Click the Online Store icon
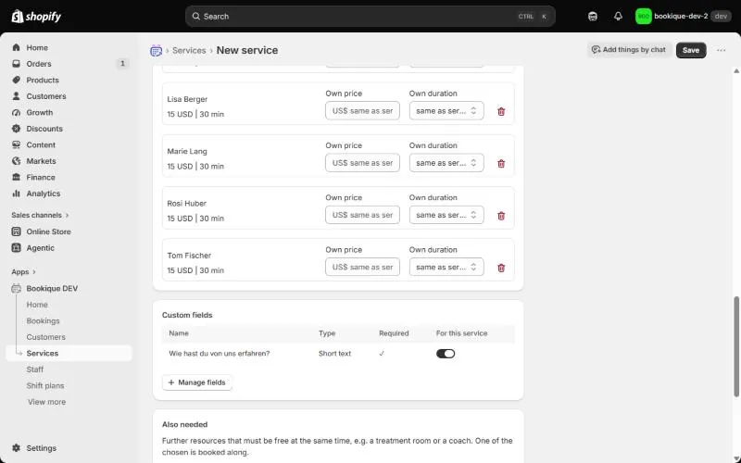 point(16,231)
